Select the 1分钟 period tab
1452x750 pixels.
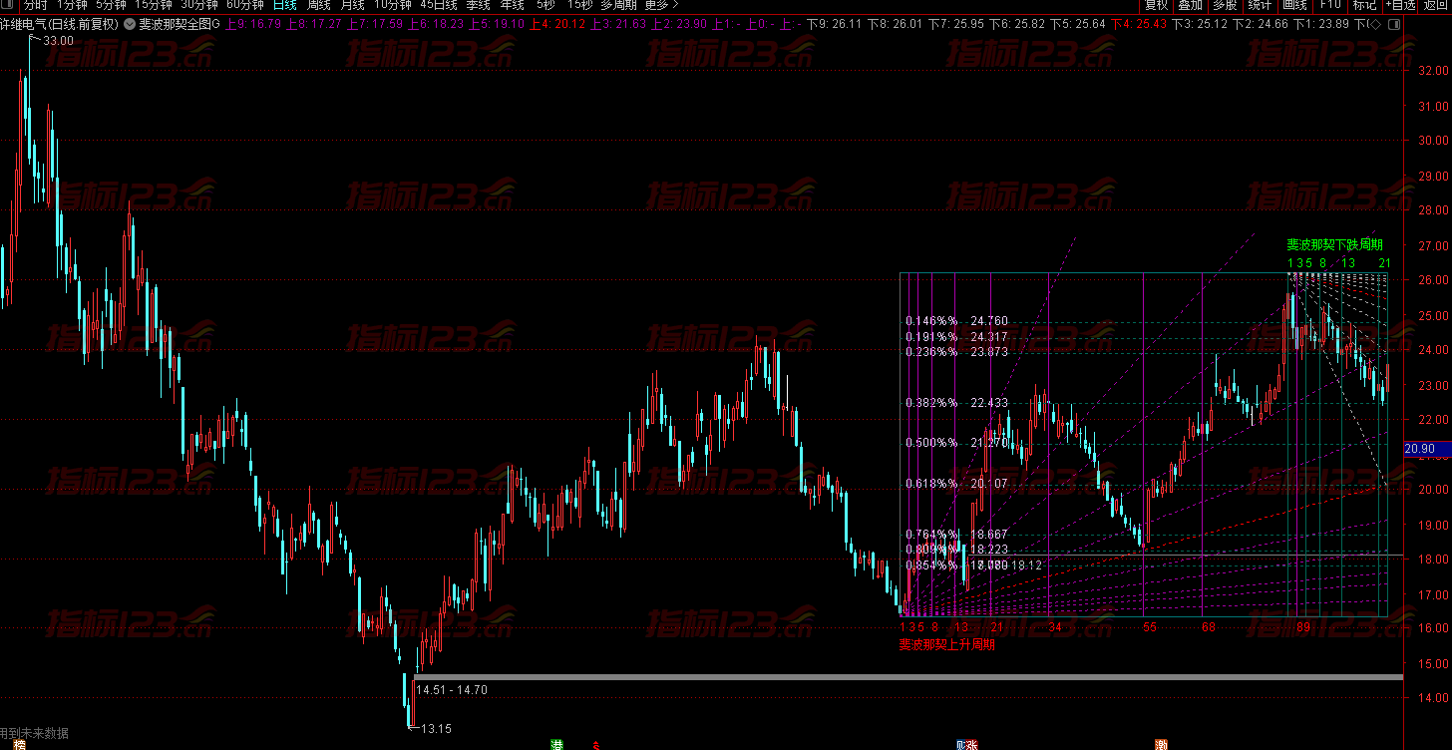pos(72,5)
